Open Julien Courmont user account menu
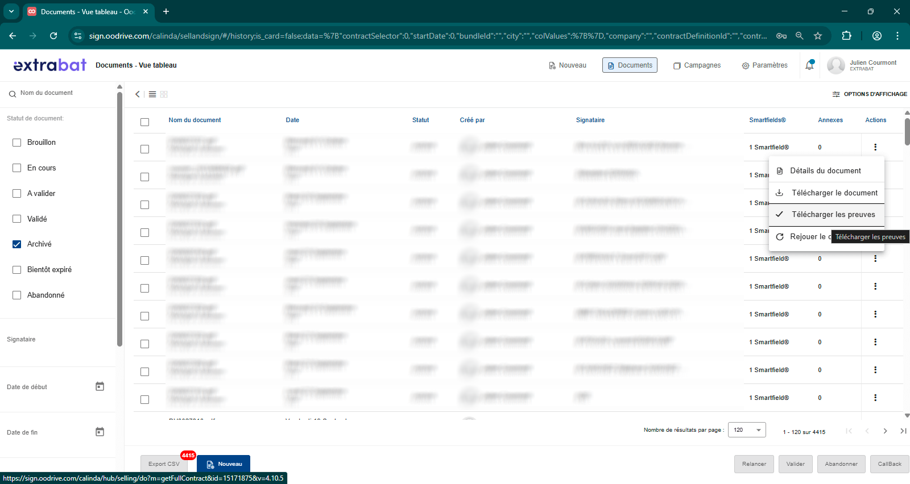The image size is (910, 484). tap(862, 65)
